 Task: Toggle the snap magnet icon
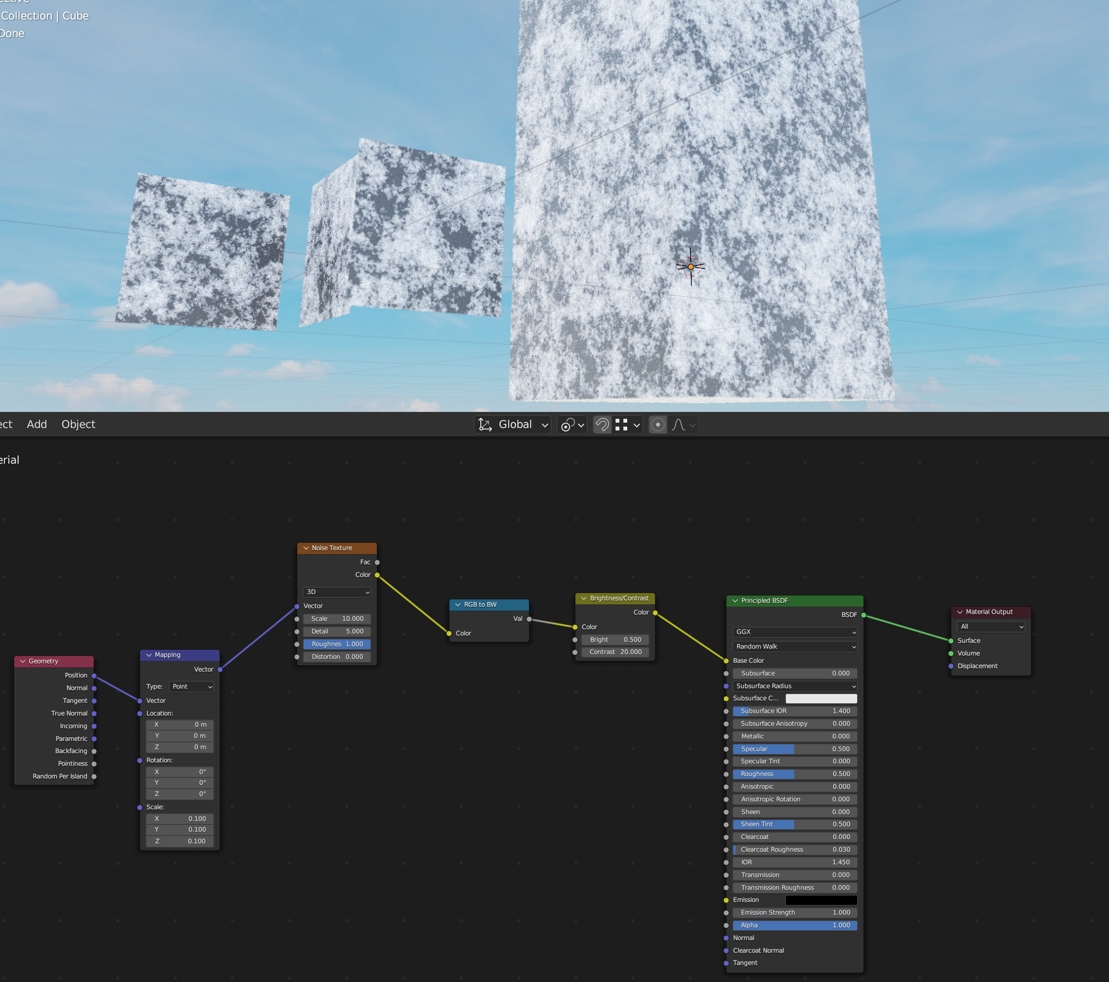602,425
